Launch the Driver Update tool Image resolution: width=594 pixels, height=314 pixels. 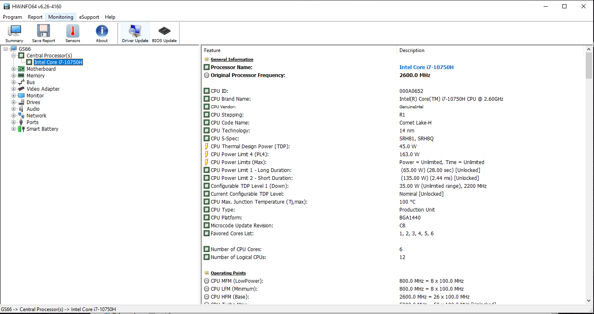point(135,33)
